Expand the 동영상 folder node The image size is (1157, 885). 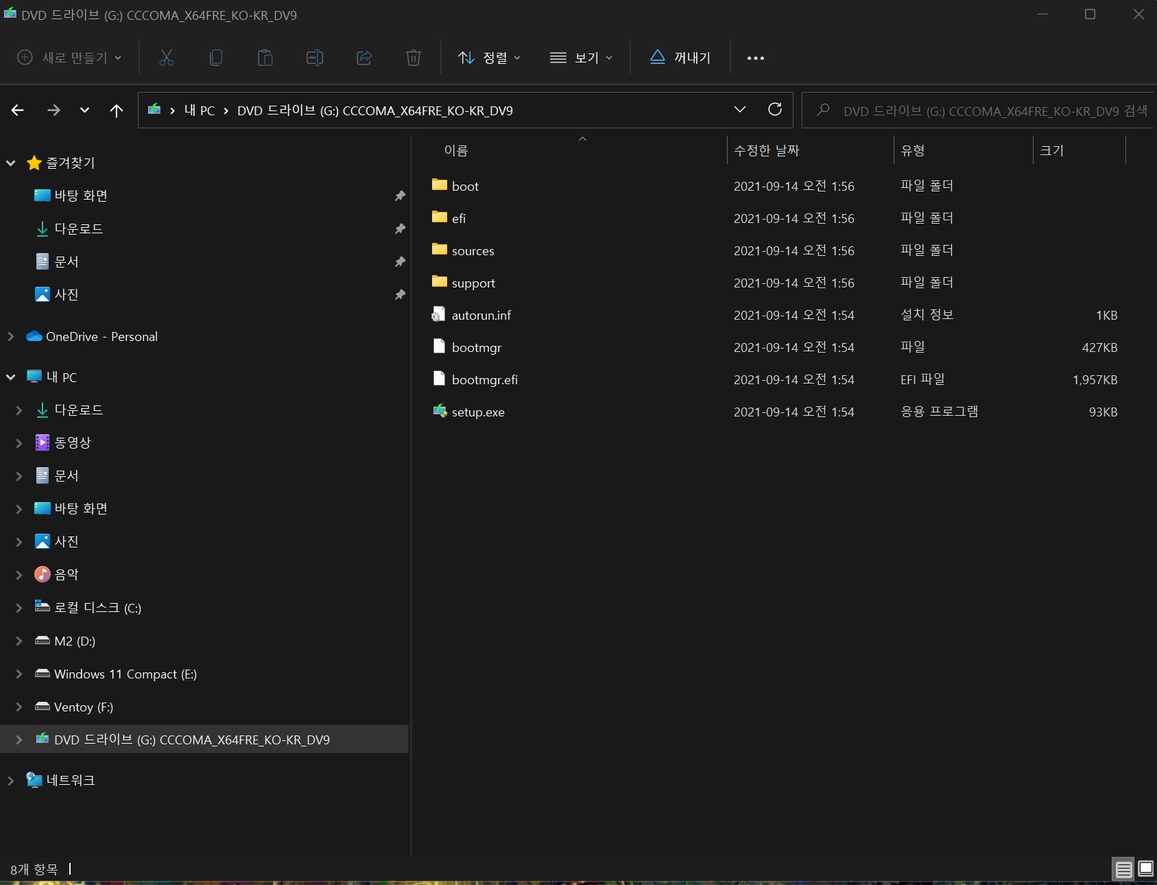pos(19,442)
